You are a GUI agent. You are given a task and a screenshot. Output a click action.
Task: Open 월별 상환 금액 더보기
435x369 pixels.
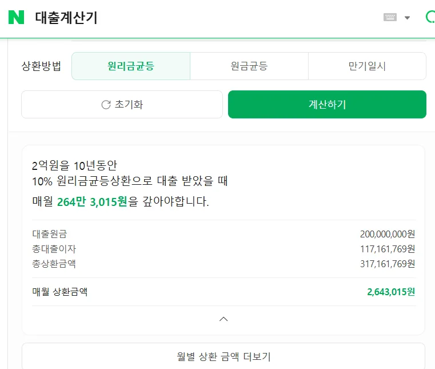click(x=224, y=356)
